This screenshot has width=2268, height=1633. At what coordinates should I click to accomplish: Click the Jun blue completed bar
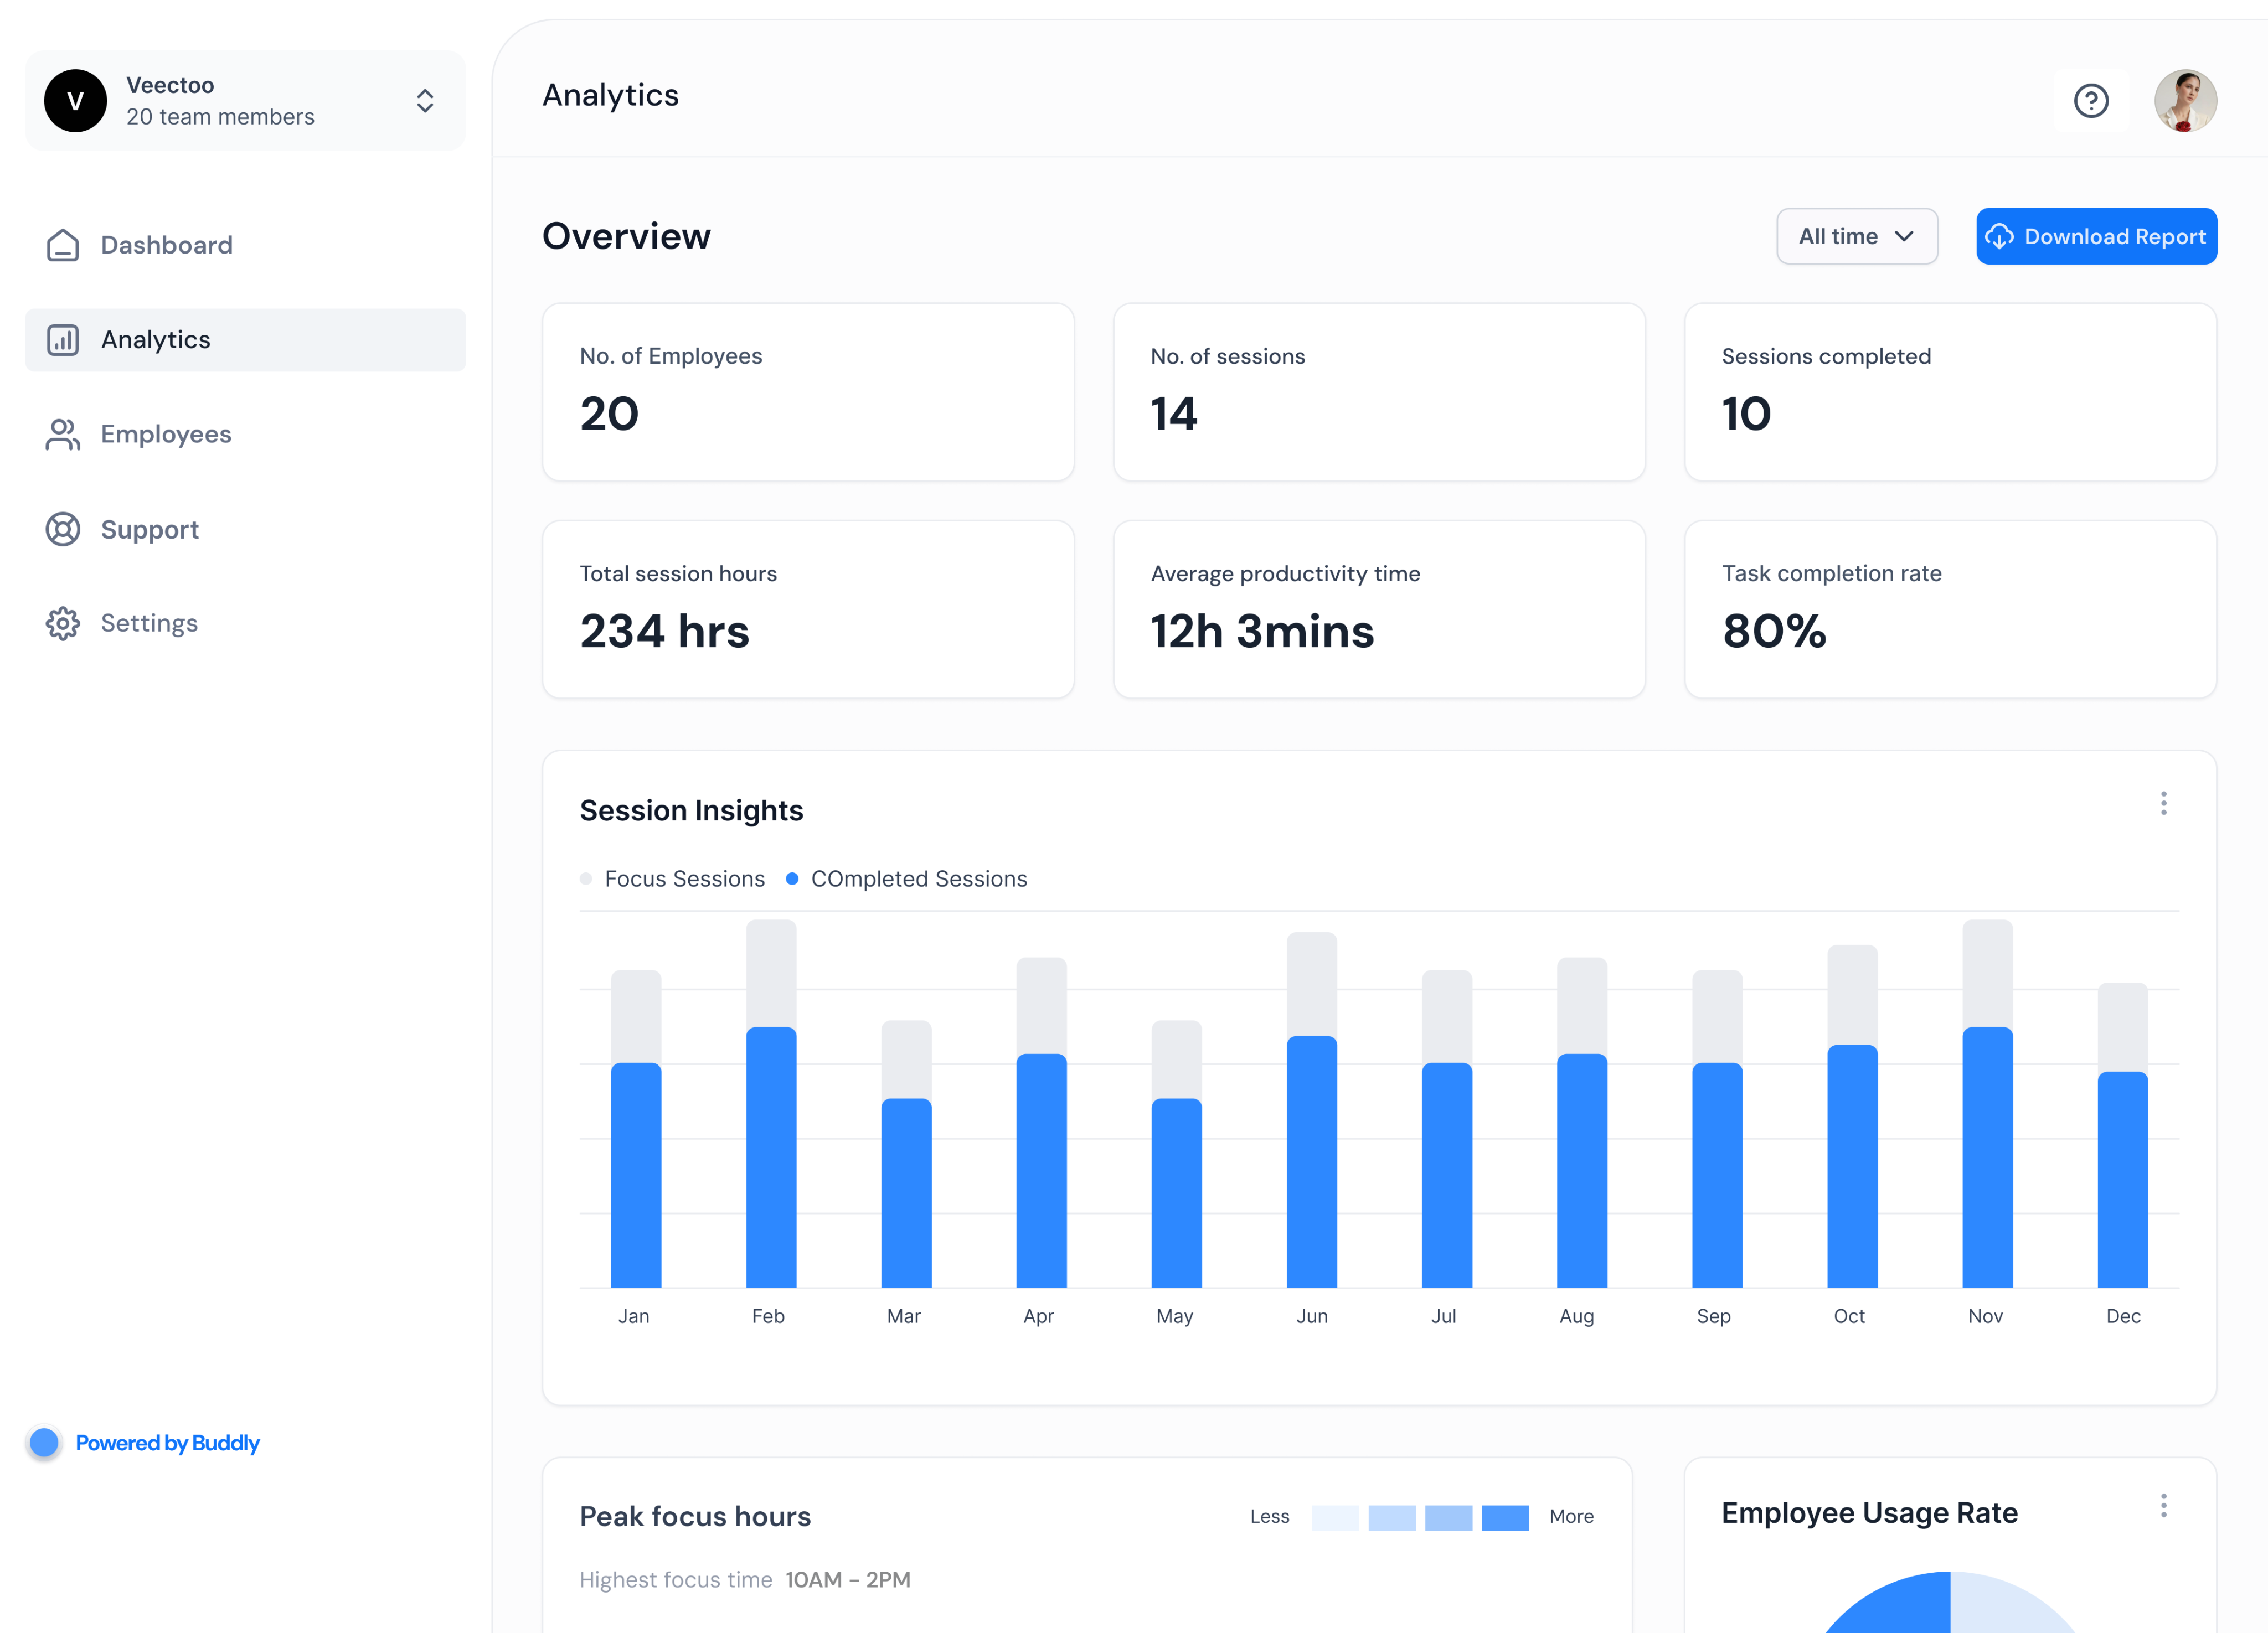pos(1312,1162)
